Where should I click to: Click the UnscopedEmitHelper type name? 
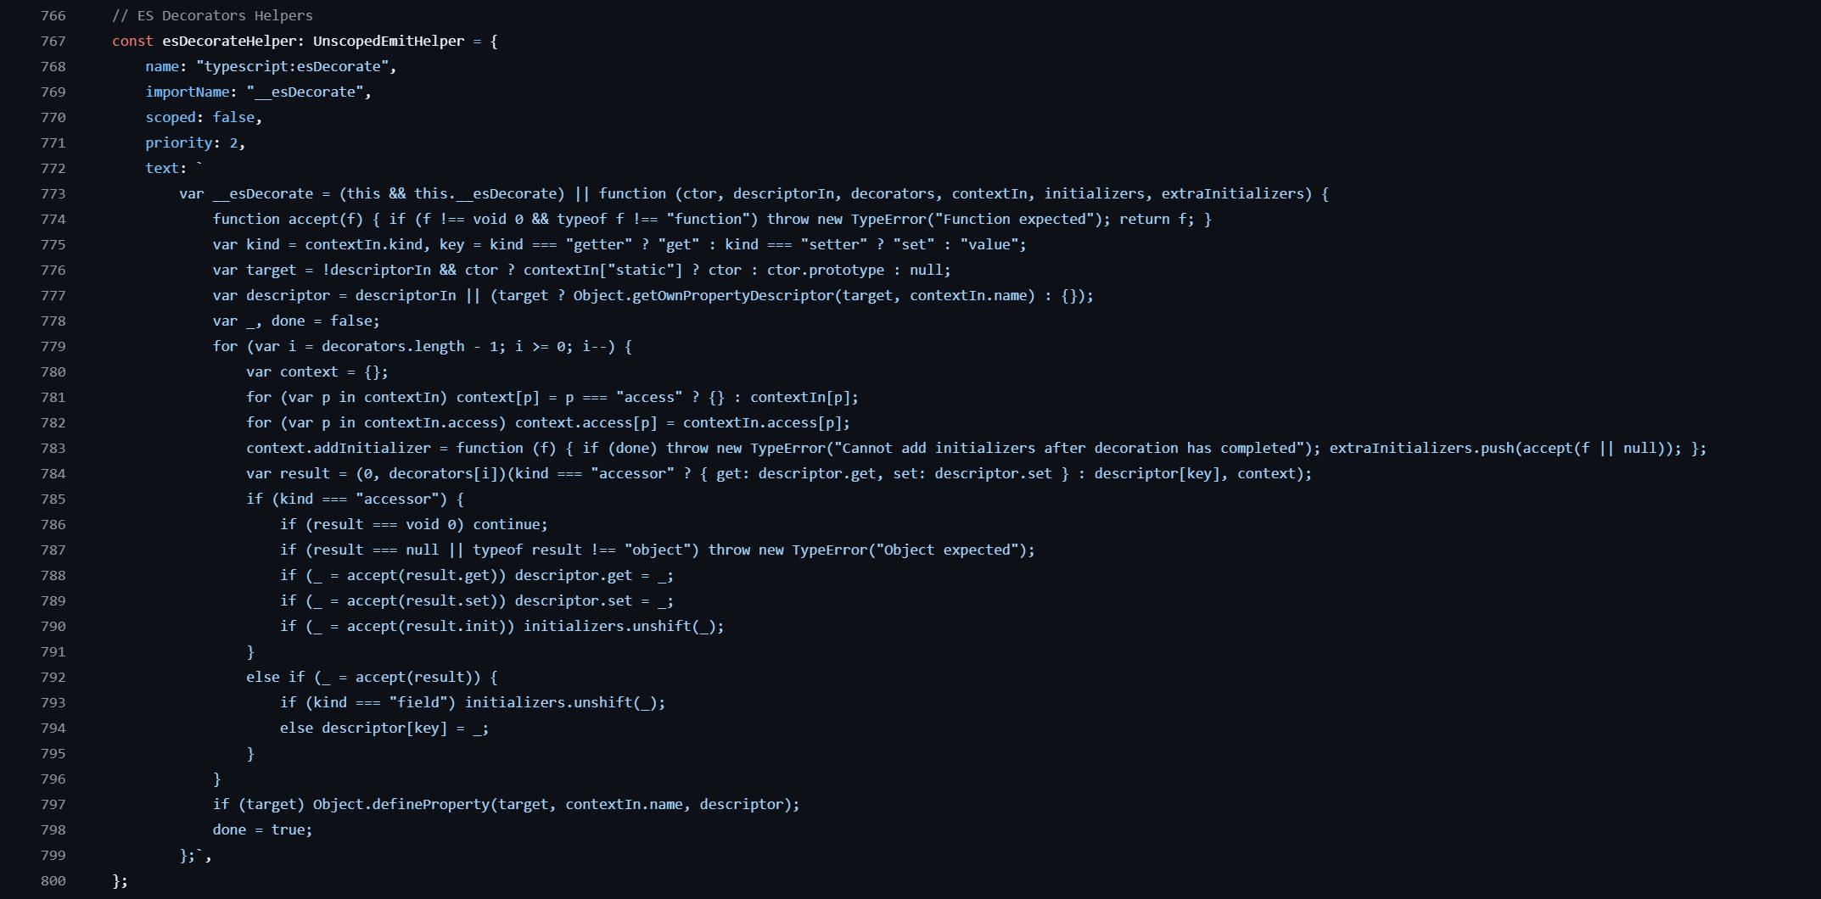click(x=389, y=41)
